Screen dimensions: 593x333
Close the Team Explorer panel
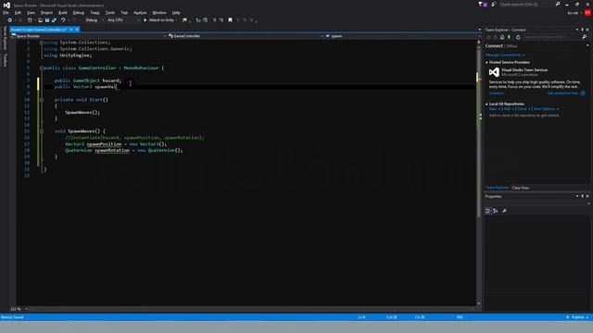coord(587,30)
